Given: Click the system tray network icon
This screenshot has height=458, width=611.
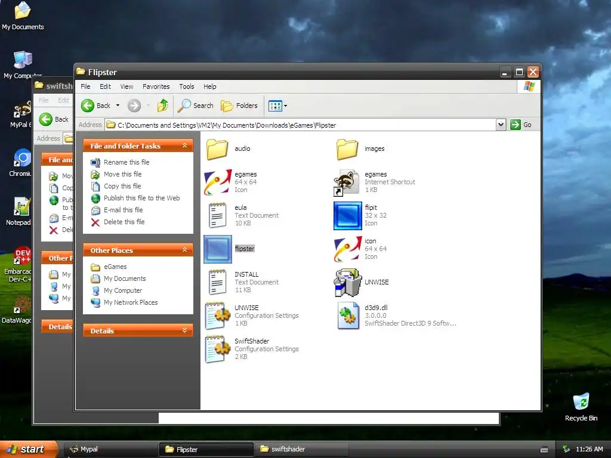Looking at the screenshot, I should click(x=566, y=449).
